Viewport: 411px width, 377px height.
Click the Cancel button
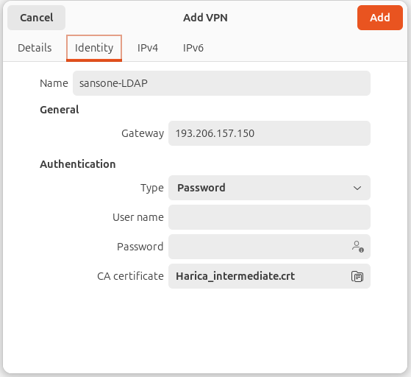(x=37, y=18)
